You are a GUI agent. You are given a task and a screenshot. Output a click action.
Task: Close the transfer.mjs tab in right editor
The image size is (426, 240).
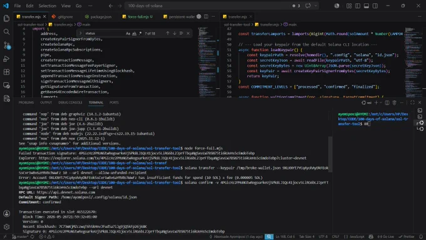coord(251,16)
